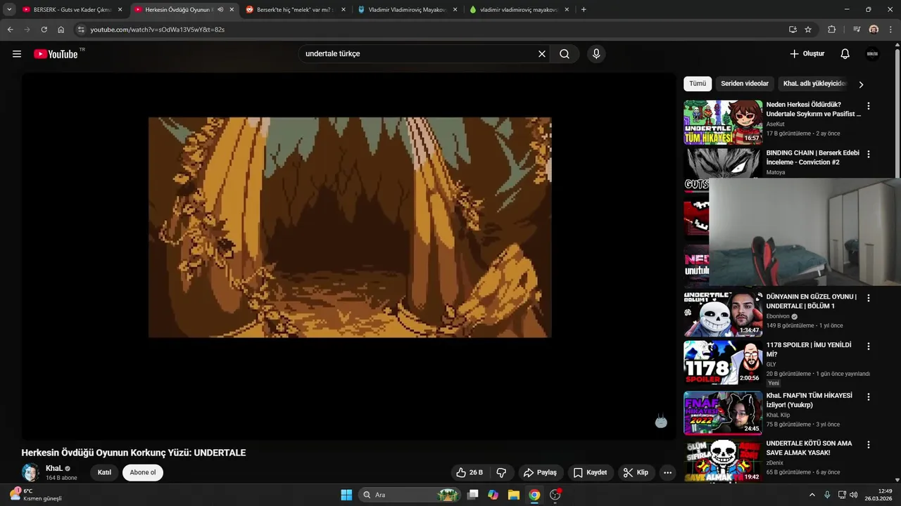Viewport: 901px width, 506px height.
Task: Subscribe using the Abone ol button
Action: click(143, 472)
